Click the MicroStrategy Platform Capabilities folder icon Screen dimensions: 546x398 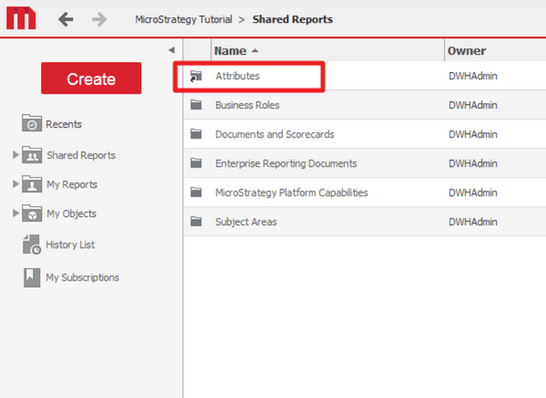tap(196, 192)
